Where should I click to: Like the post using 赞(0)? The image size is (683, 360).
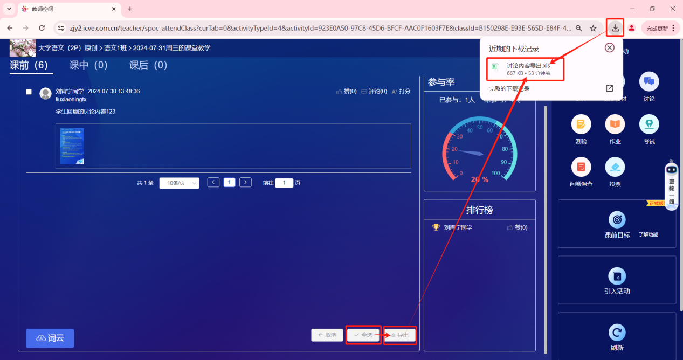pyautogui.click(x=347, y=92)
